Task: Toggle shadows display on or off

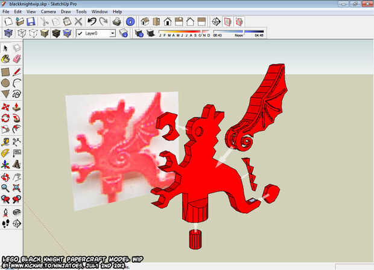Action: pos(151,33)
